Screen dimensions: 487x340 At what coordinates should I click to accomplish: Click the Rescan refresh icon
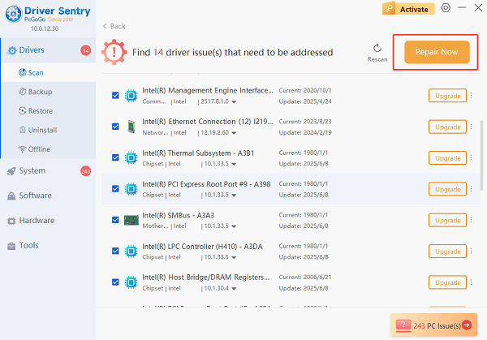pyautogui.click(x=377, y=48)
